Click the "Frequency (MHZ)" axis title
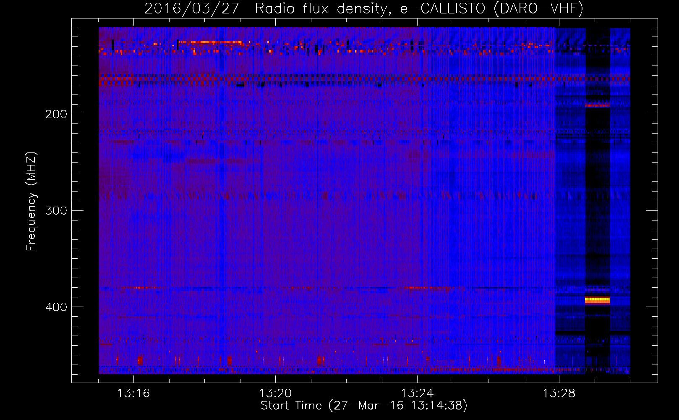 (x=31, y=201)
